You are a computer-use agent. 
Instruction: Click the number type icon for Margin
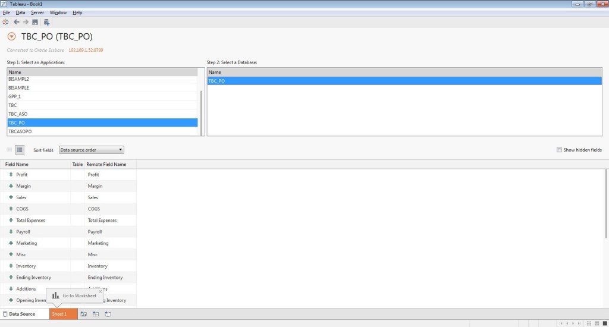coord(11,186)
